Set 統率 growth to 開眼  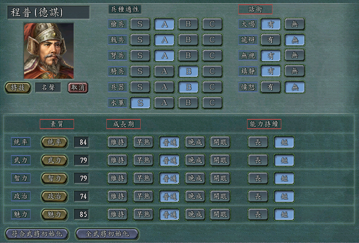(220, 142)
